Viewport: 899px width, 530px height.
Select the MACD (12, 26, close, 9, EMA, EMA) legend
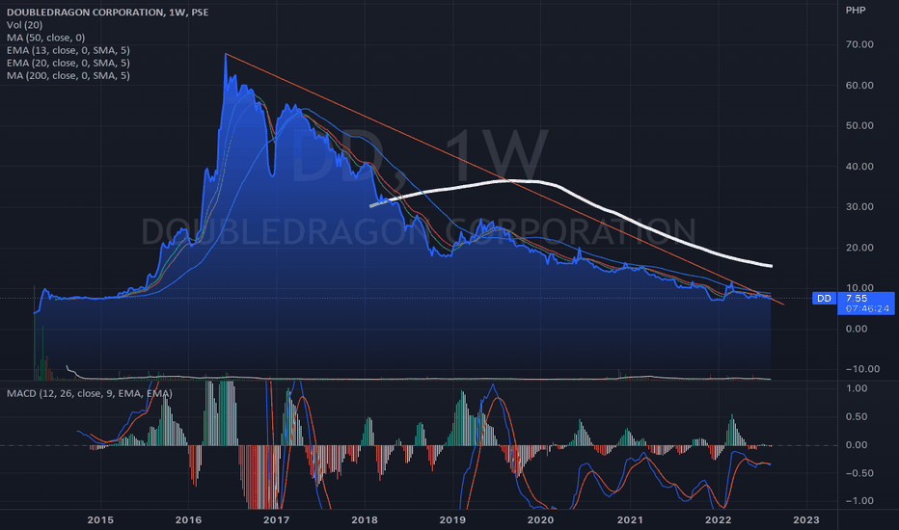point(90,393)
